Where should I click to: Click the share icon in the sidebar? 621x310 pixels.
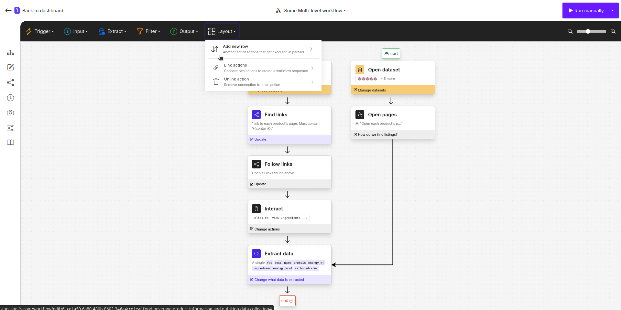[x=10, y=83]
